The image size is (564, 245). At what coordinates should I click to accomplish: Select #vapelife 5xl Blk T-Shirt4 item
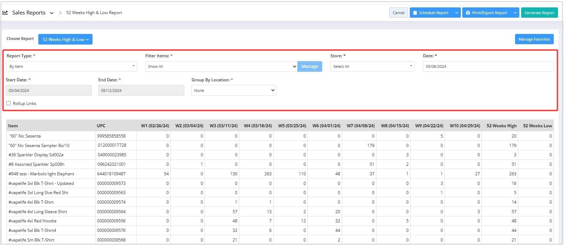coord(32,231)
